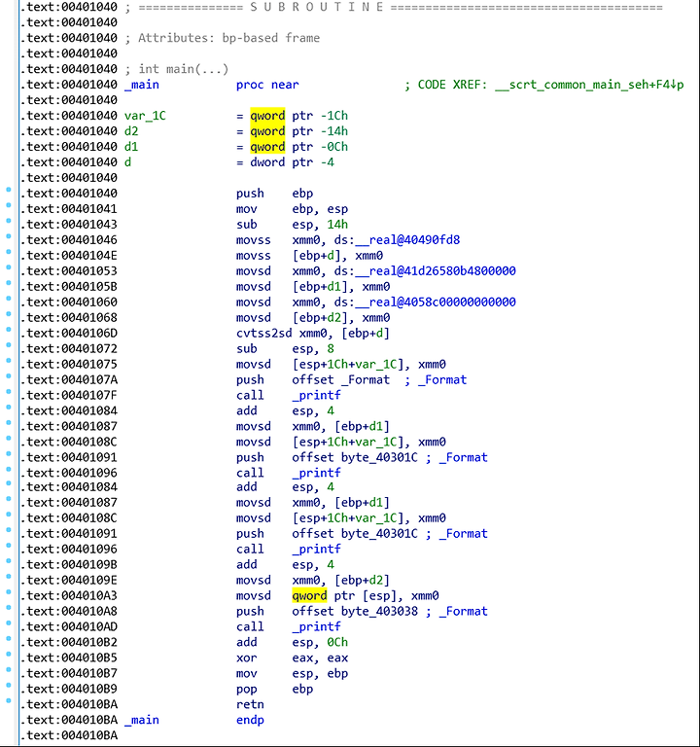700x747 pixels.
Task: Click the 'sub esp, 14h' instruction
Action: 292,225
